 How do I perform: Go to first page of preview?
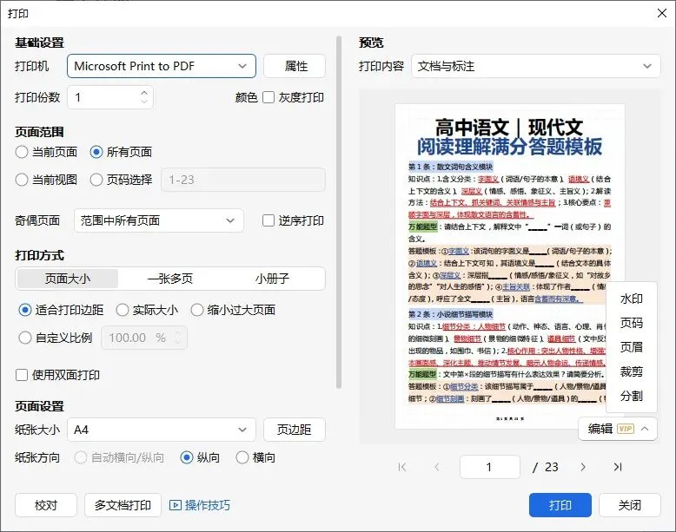pyautogui.click(x=402, y=467)
